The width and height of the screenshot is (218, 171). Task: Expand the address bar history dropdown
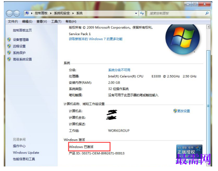click(x=136, y=13)
